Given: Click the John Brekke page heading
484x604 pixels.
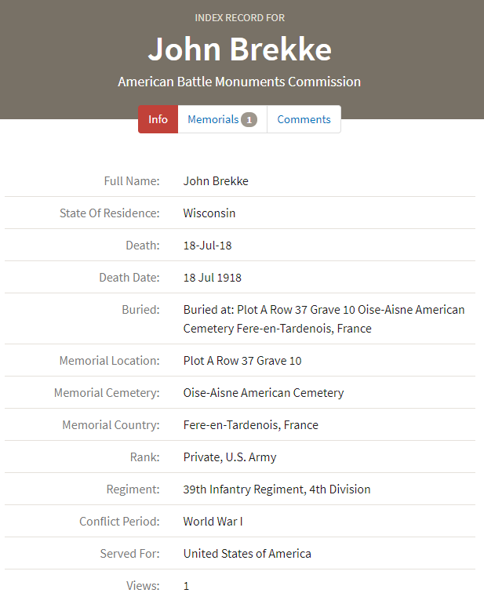Looking at the screenshot, I should coord(239,49).
